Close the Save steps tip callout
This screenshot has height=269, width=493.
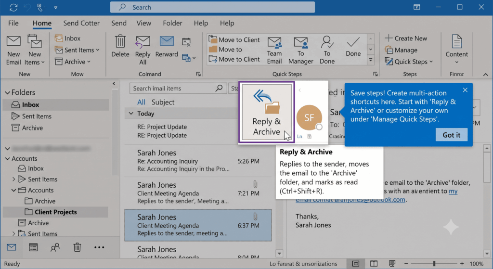pos(465,90)
